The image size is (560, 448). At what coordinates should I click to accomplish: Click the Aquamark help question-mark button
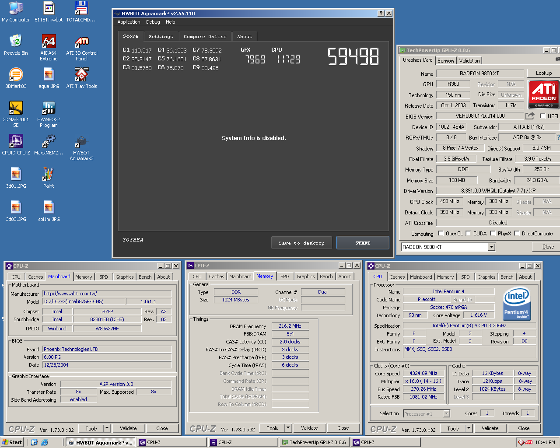(x=381, y=14)
